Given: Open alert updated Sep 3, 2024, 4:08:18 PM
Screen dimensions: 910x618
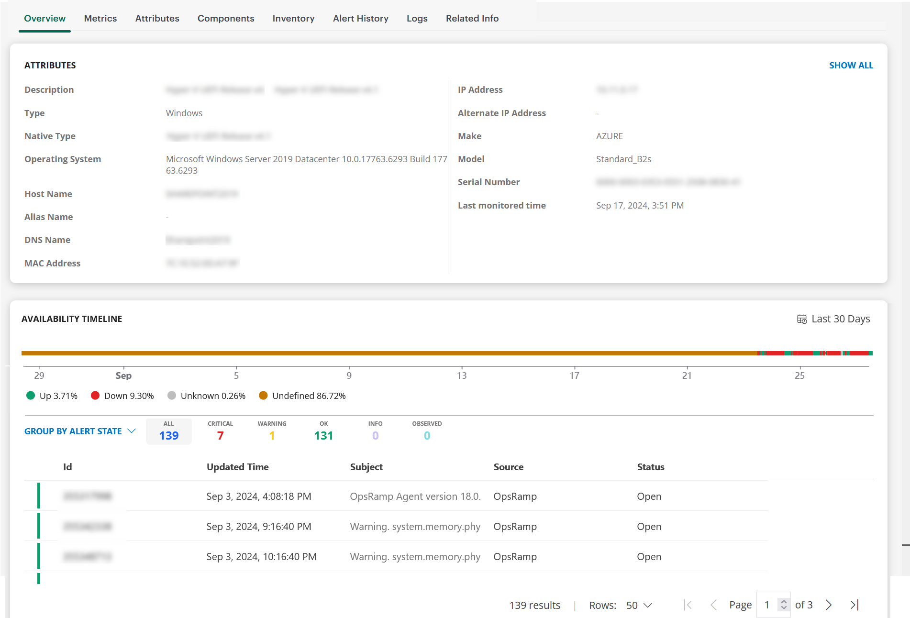Looking at the screenshot, I should [396, 496].
